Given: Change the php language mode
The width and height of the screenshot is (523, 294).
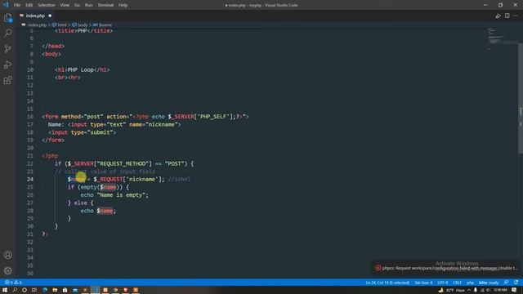Looking at the screenshot, I should click(470, 283).
